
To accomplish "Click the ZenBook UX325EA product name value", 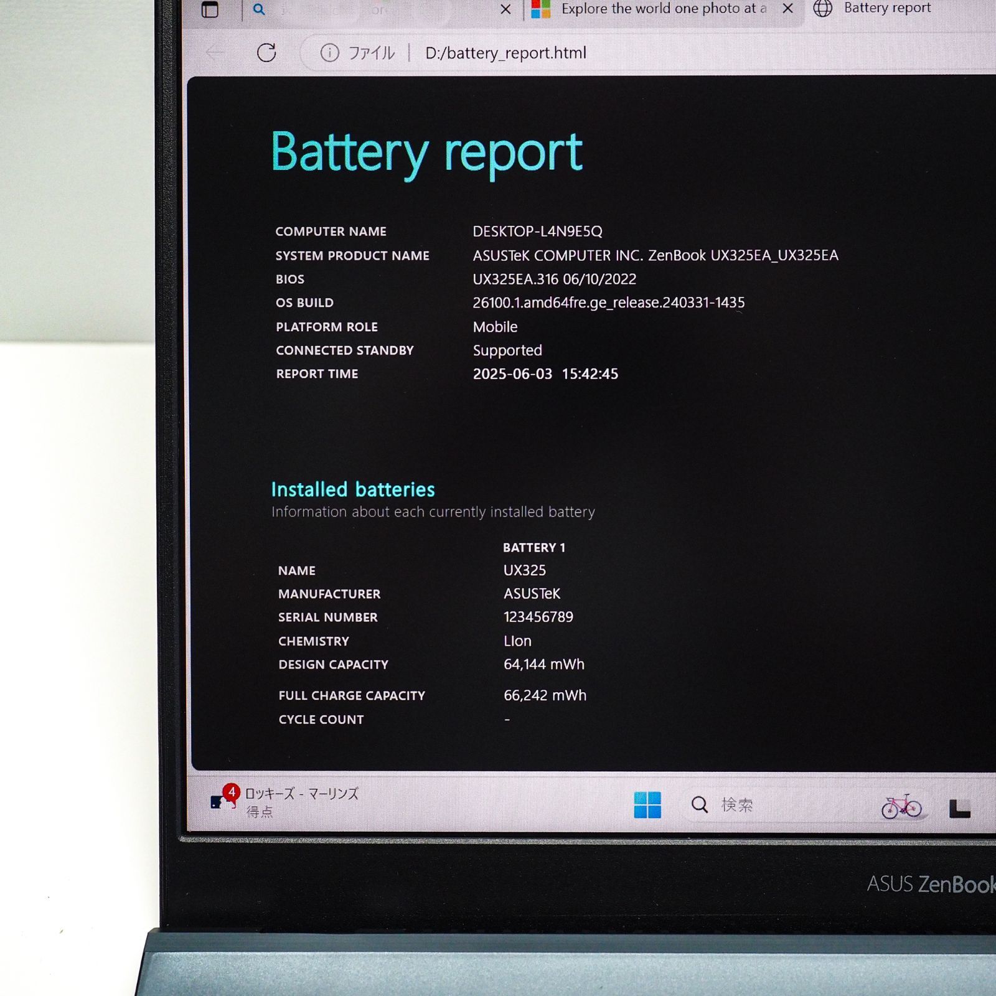I will coord(655,255).
